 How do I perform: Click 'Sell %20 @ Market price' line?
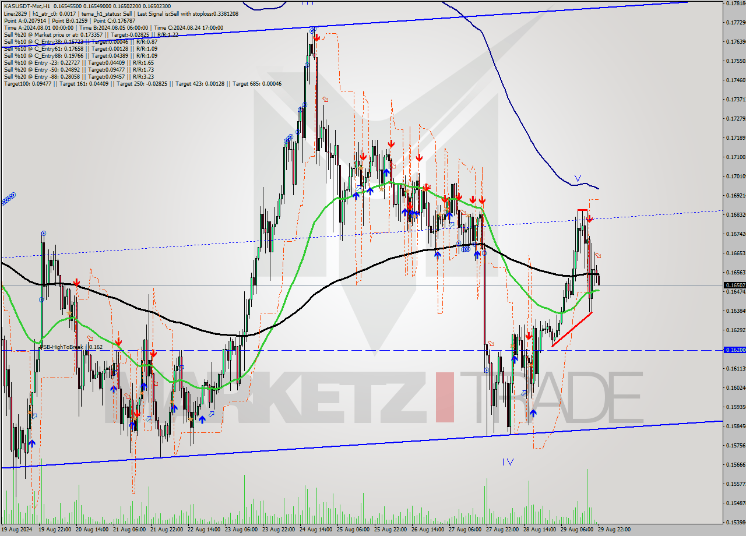click(x=91, y=34)
